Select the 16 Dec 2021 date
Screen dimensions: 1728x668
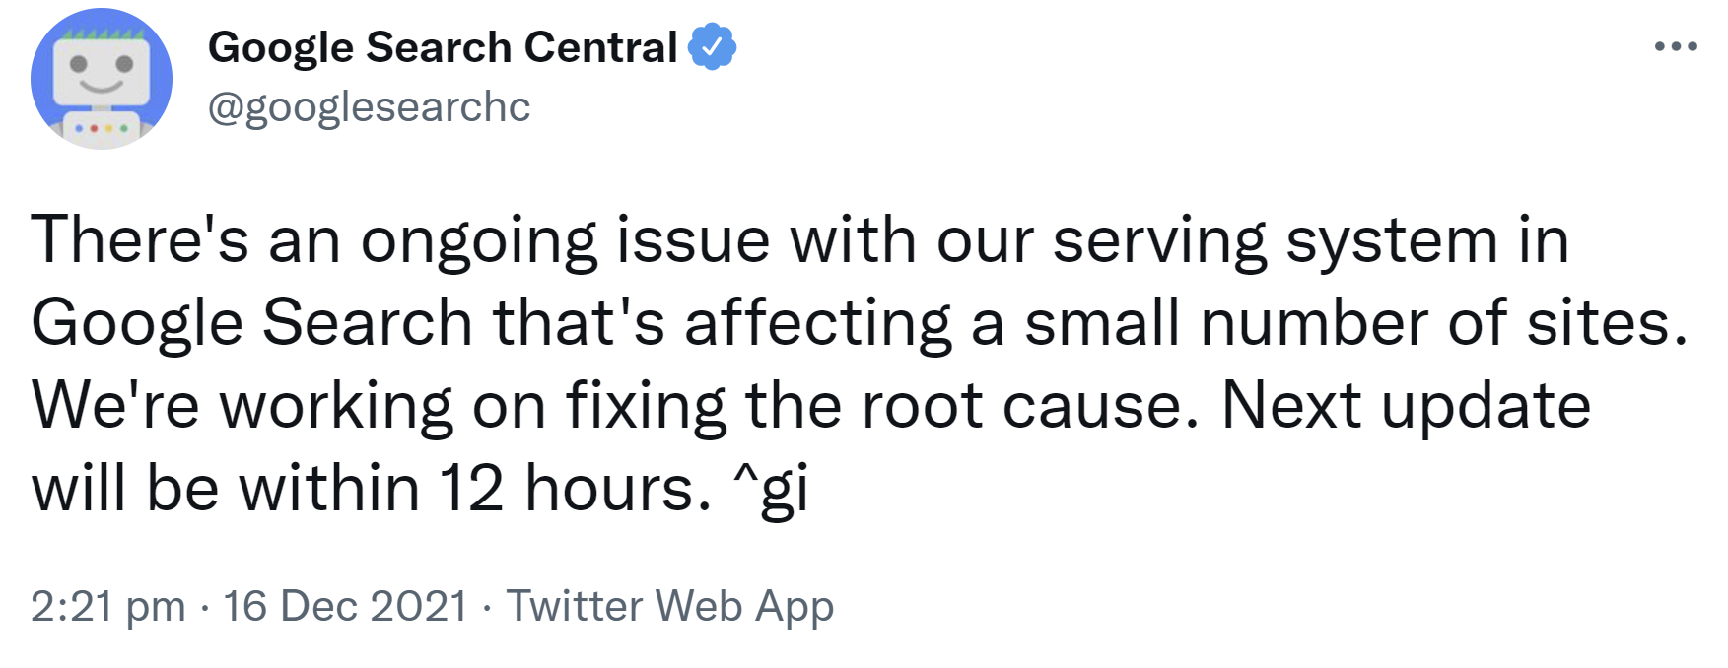345,606
